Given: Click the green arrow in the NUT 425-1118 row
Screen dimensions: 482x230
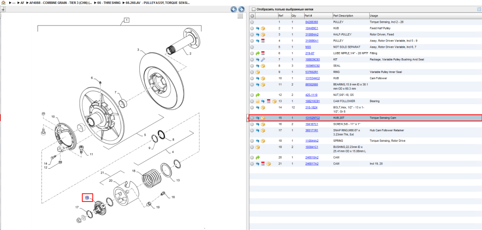Looking at the screenshot, I should point(257,95).
